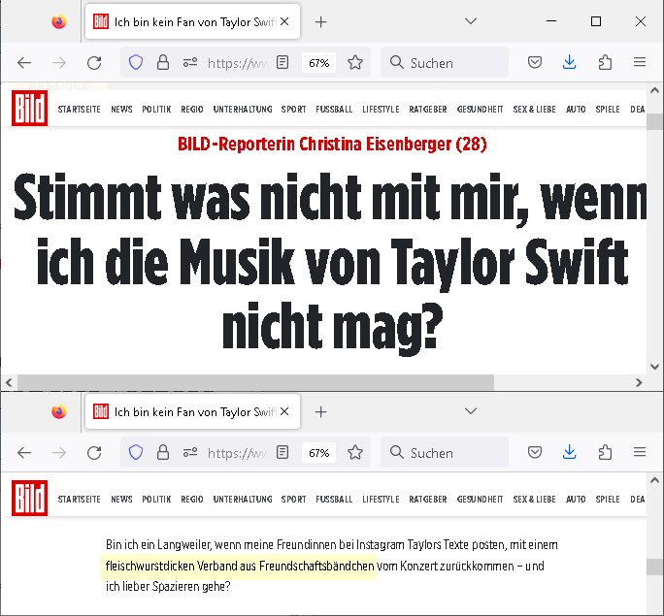Open tracking protection shield in upper window
The width and height of the screenshot is (664, 616).
[136, 63]
